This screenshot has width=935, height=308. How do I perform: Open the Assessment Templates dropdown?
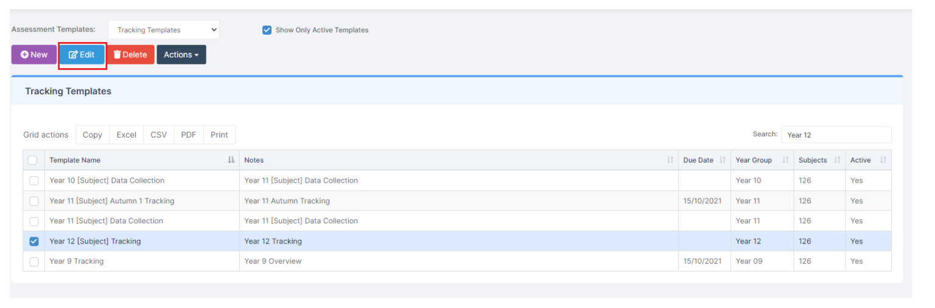pyautogui.click(x=164, y=30)
